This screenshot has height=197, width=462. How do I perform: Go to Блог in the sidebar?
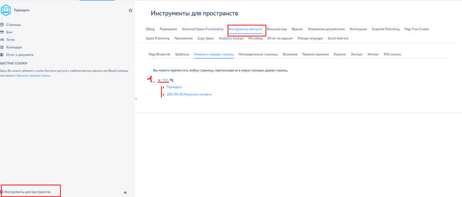[10, 32]
